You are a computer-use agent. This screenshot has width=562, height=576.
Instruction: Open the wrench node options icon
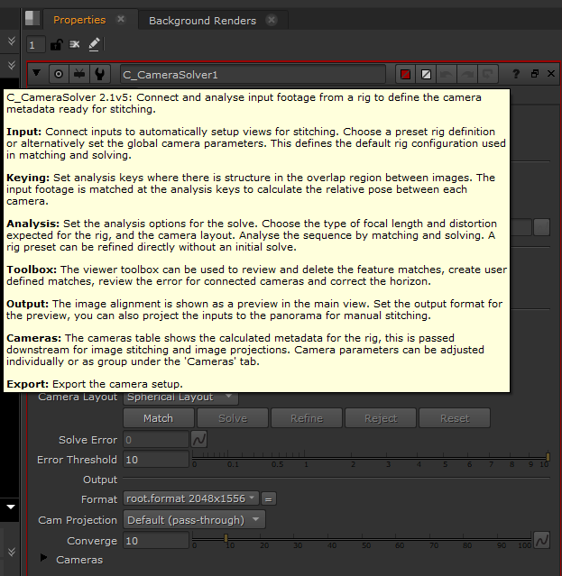99,74
